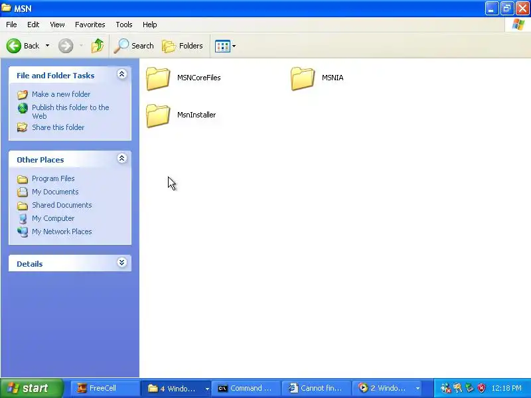Open the Views dropdown arrow

coord(234,46)
